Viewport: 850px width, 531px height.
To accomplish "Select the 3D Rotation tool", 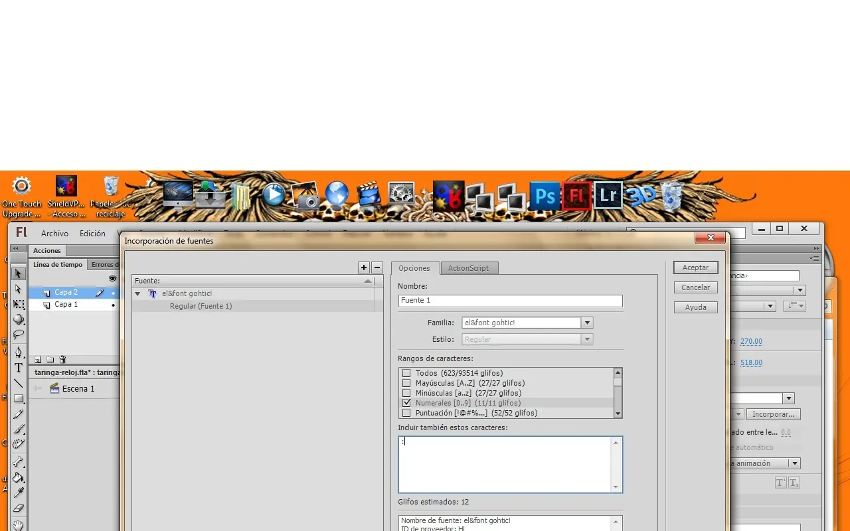I will [x=19, y=319].
